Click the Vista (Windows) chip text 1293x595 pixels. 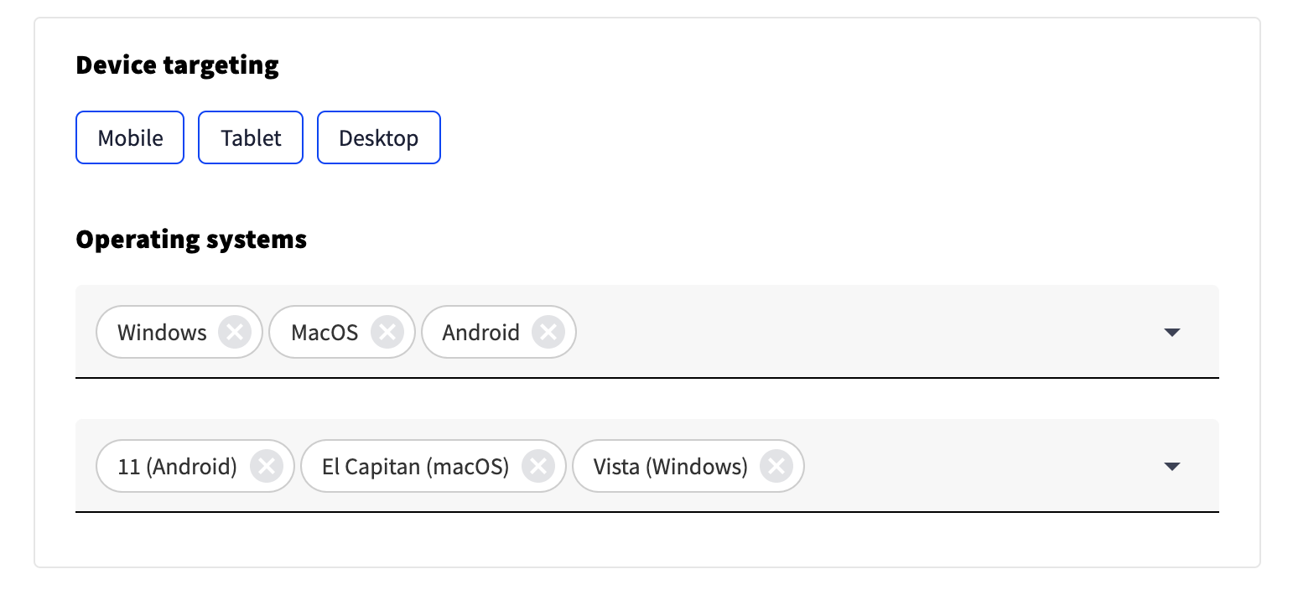click(670, 467)
